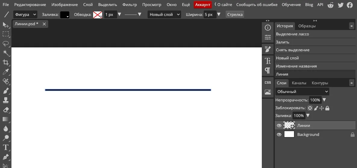Select the Lasso tool
Viewport: 357px width, 168px height.
tap(5, 43)
